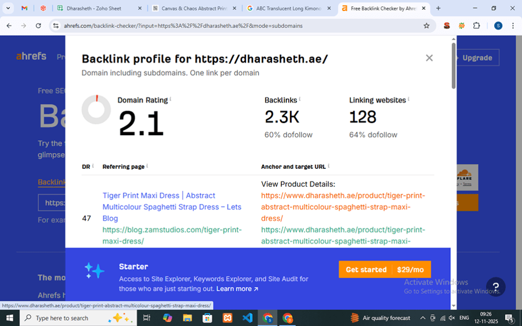
Task: Open the Windows Start menu
Action: pyautogui.click(x=10, y=318)
